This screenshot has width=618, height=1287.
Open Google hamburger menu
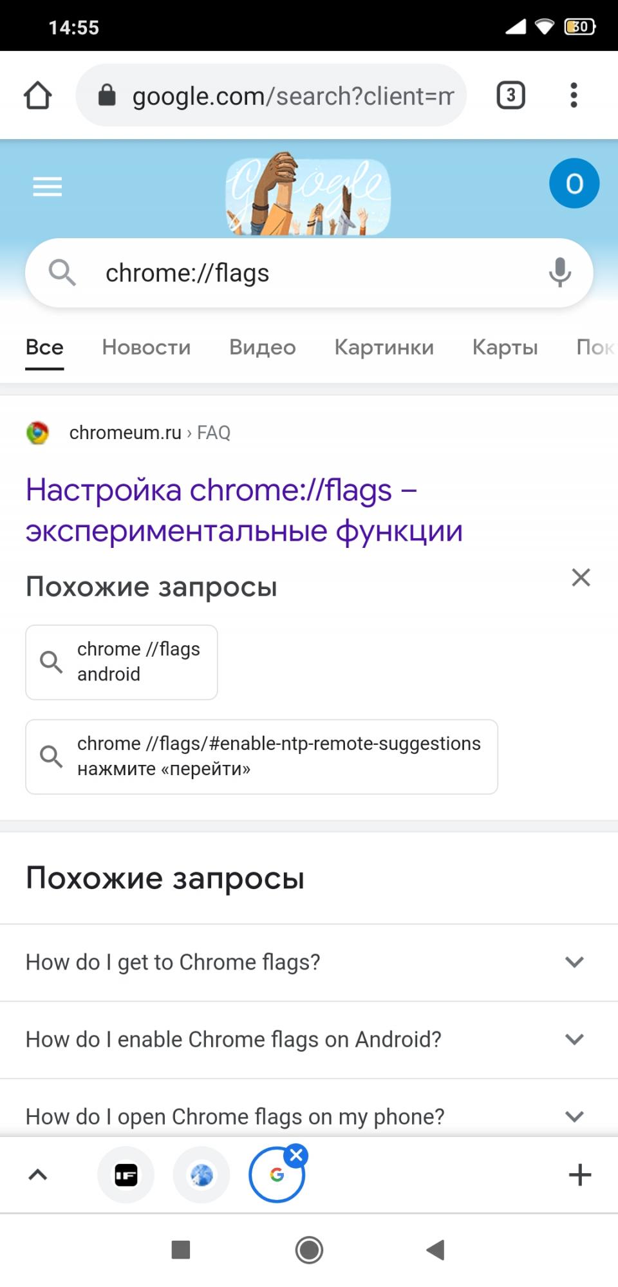point(48,187)
